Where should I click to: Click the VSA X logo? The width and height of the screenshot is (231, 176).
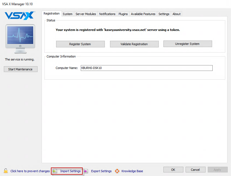[20, 15]
